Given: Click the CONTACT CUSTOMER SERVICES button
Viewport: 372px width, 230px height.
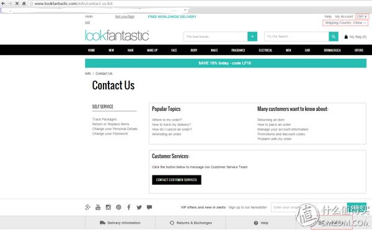Looking at the screenshot, I should point(177,180).
